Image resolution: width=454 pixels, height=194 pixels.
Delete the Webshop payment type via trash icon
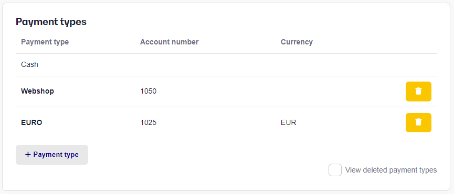[x=418, y=92]
